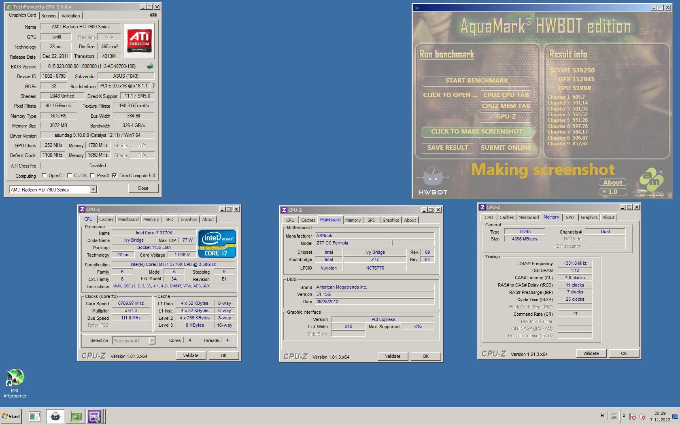Screen dimensions: 680x425
Task: Click the tray action center flag icon
Action: pyautogui.click(x=633, y=416)
